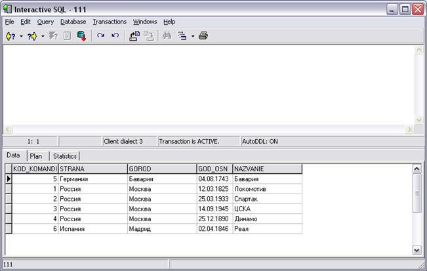
Task: Open dropdown arrow beside the tree-list icon
Action: [x=192, y=36]
